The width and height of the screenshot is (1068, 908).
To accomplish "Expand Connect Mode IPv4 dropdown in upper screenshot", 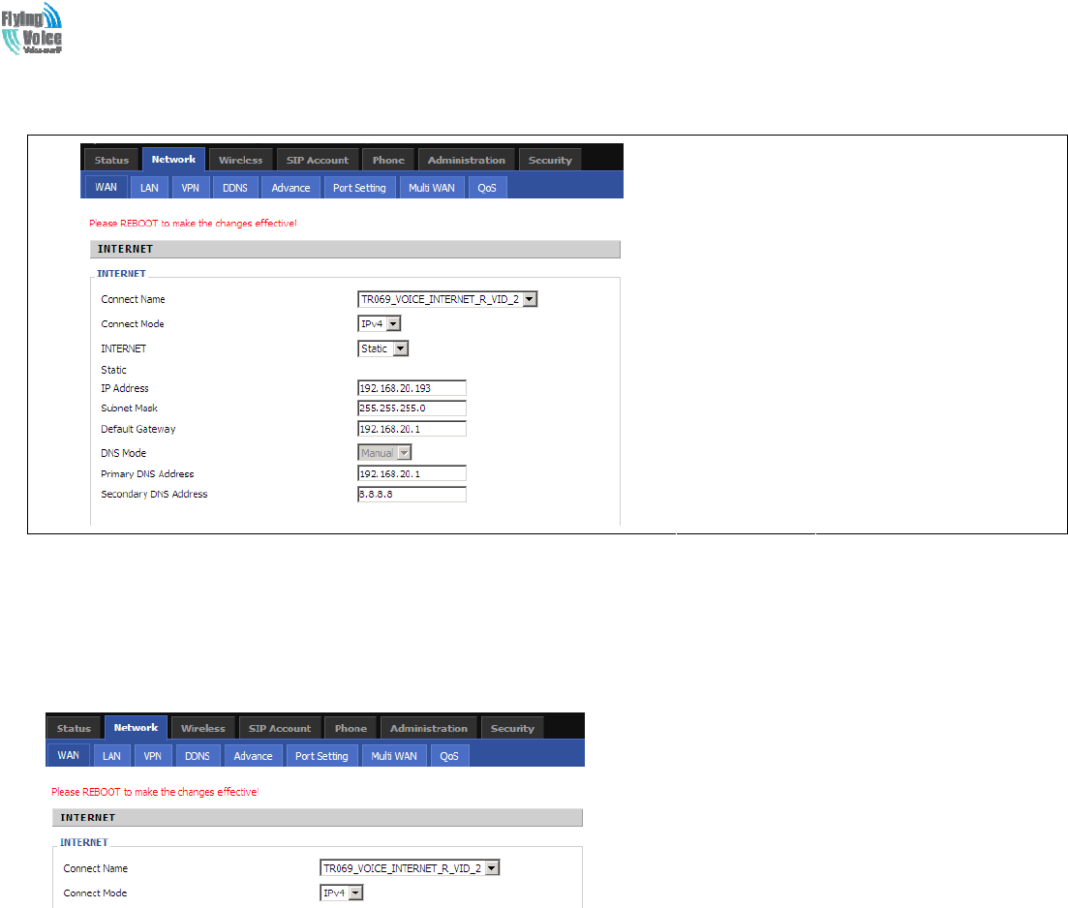I will point(380,323).
